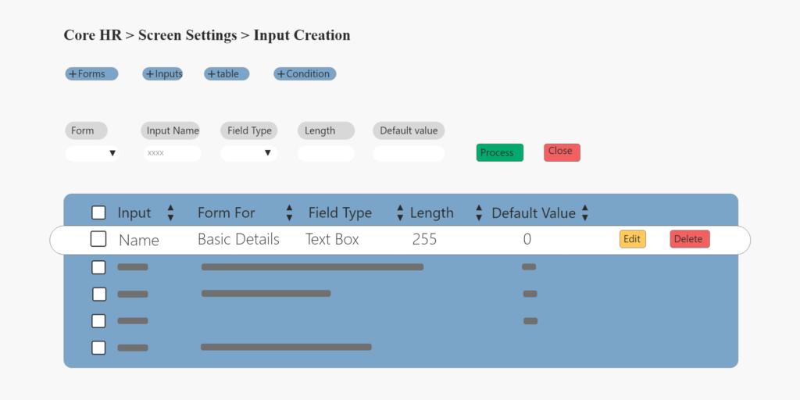Edit the Name input row
Viewport: 800px width, 400px height.
[632, 239]
